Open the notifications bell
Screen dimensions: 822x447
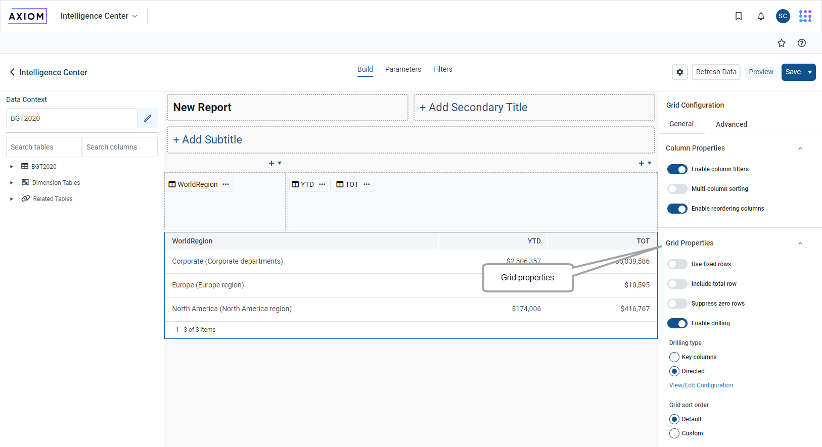(x=761, y=16)
